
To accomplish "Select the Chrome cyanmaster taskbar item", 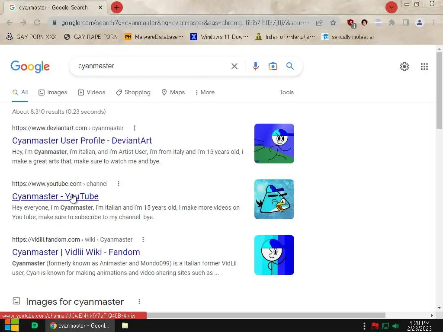I will pyautogui.click(x=80, y=326).
